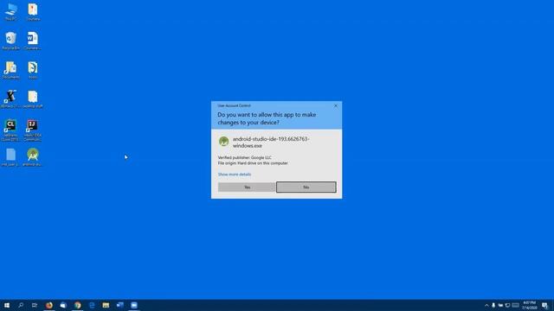The image size is (554, 311).
Task: Open Word from the taskbar
Action: [x=120, y=305]
